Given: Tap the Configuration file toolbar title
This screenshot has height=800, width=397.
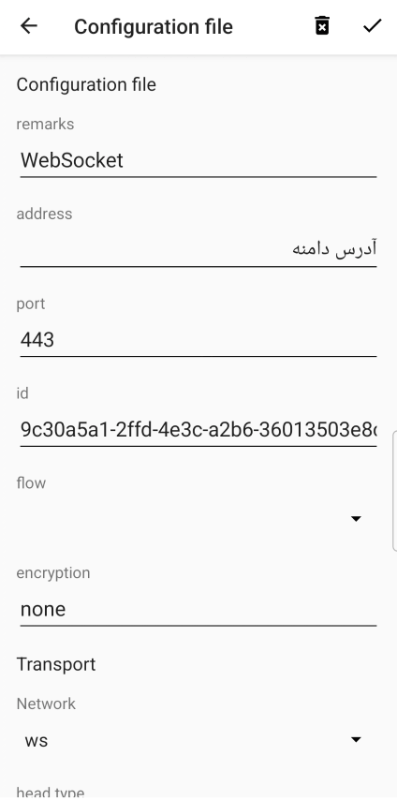Looking at the screenshot, I should 153,26.
